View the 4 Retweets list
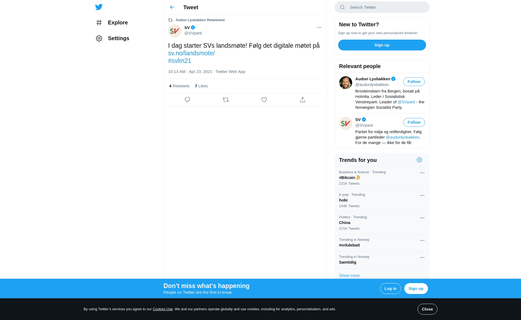Screen dimensions: 521x320 pos(179,86)
